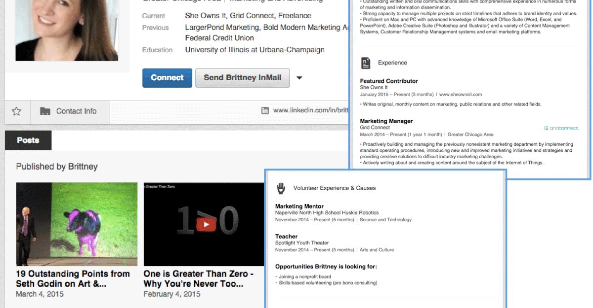
Task: Click 'February 4, 2015' post date
Action: (x=172, y=294)
